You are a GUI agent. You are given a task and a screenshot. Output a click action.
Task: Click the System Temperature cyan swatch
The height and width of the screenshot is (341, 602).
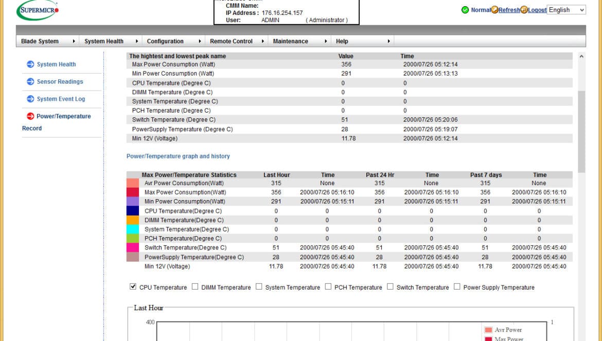click(132, 229)
